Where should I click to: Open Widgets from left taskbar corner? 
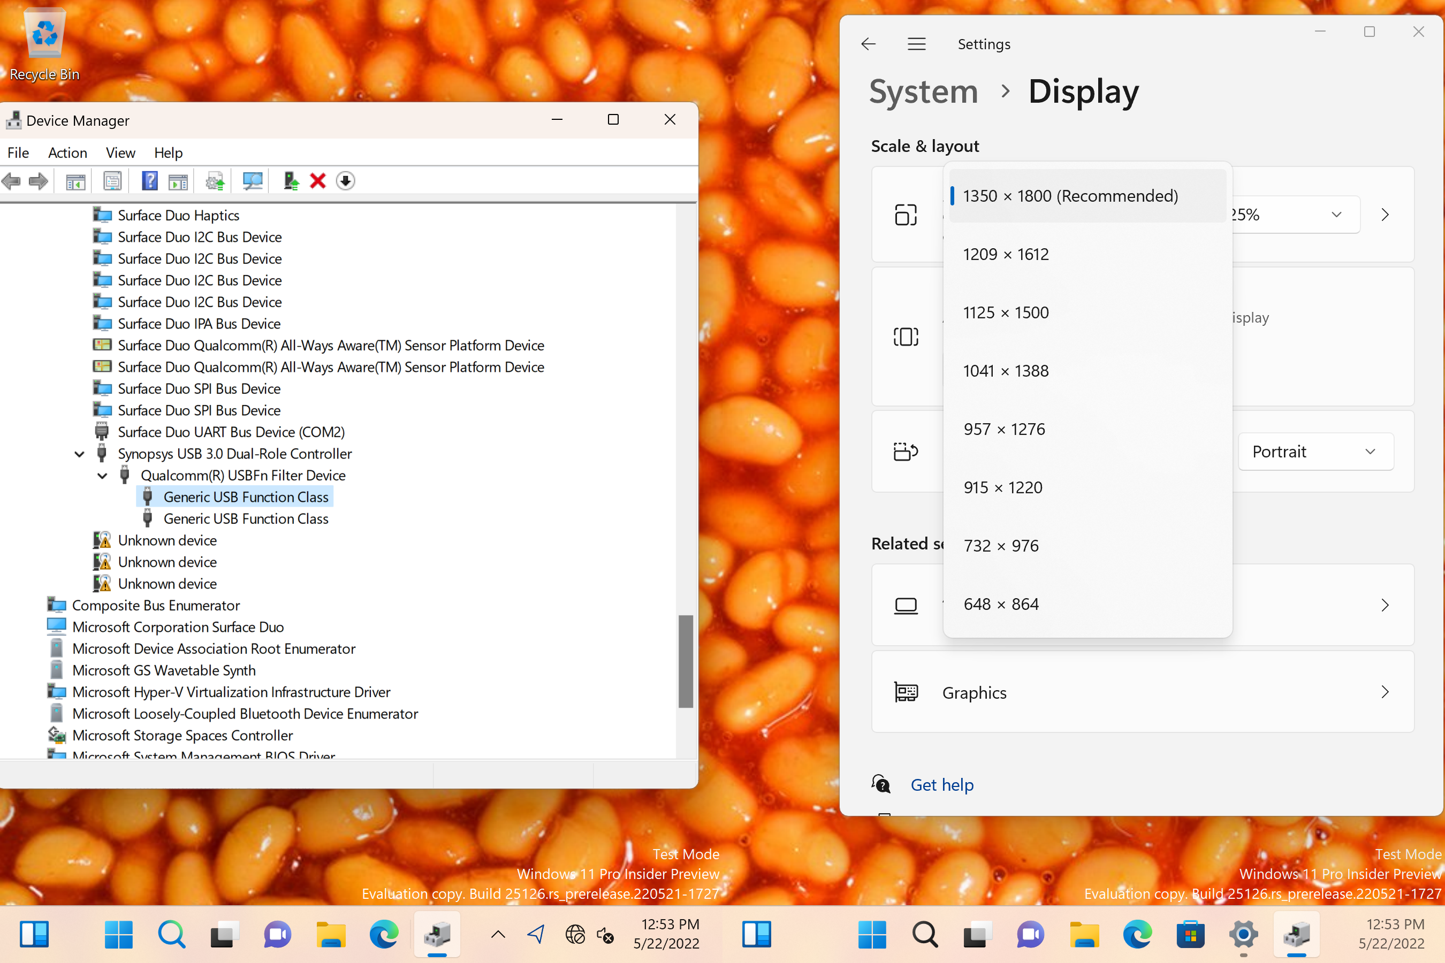34,934
